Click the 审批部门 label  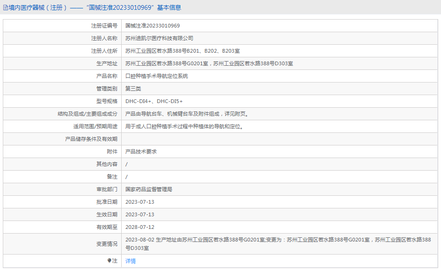(x=107, y=189)
